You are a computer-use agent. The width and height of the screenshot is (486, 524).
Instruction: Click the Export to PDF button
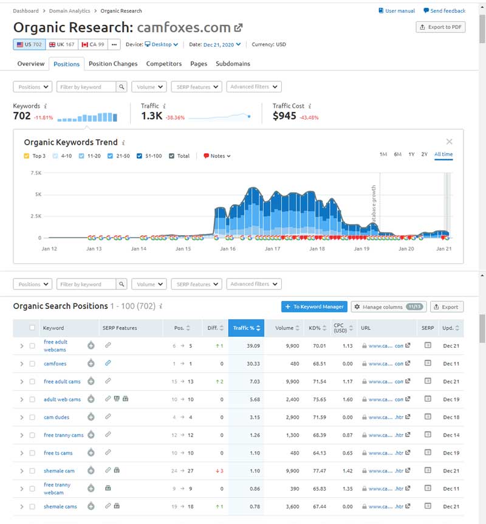pyautogui.click(x=440, y=27)
